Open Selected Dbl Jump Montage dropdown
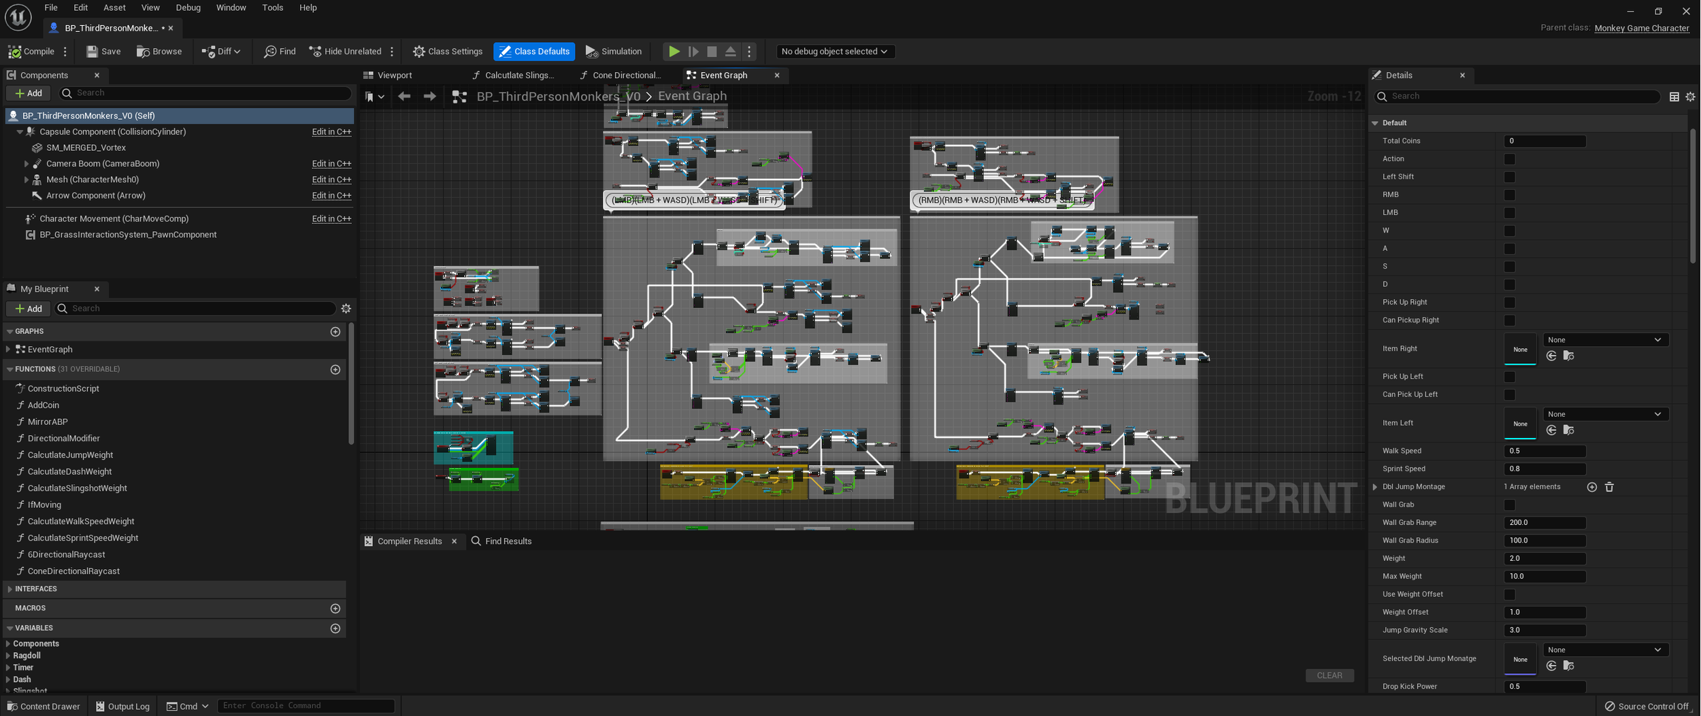 (x=1606, y=650)
